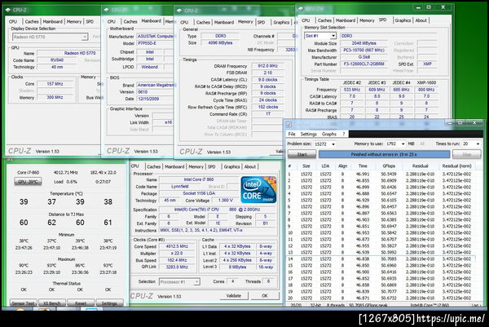
Task: Click the GPU 39°C button in Real Temp
Action: (x=28, y=182)
